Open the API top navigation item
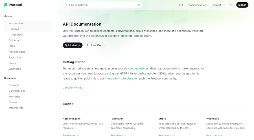Image resolution: width=254 pixels, height=140 pixels. 181,5
